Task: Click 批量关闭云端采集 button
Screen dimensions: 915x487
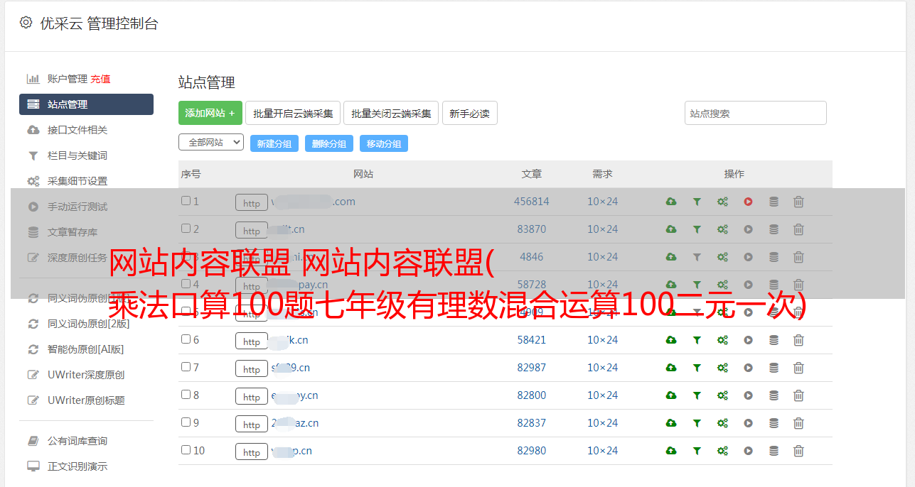Action: pyautogui.click(x=391, y=113)
